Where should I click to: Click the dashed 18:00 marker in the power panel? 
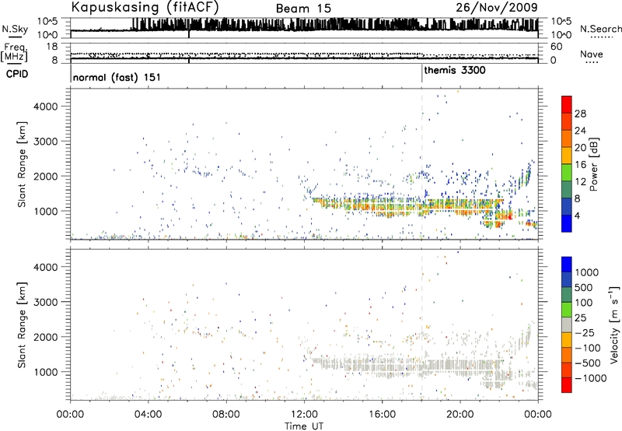[x=421, y=164]
